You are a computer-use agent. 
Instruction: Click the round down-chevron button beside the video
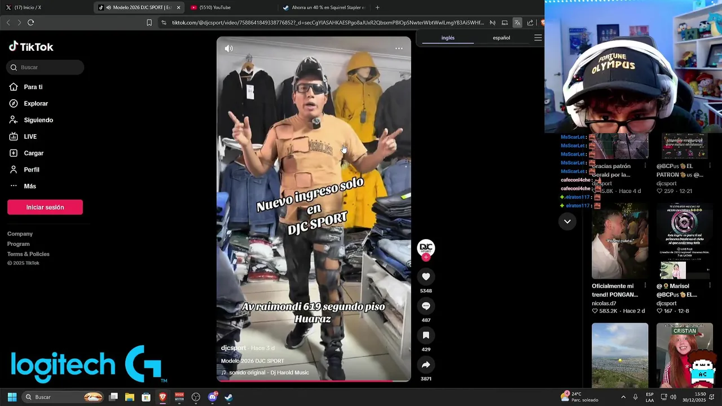[567, 222]
